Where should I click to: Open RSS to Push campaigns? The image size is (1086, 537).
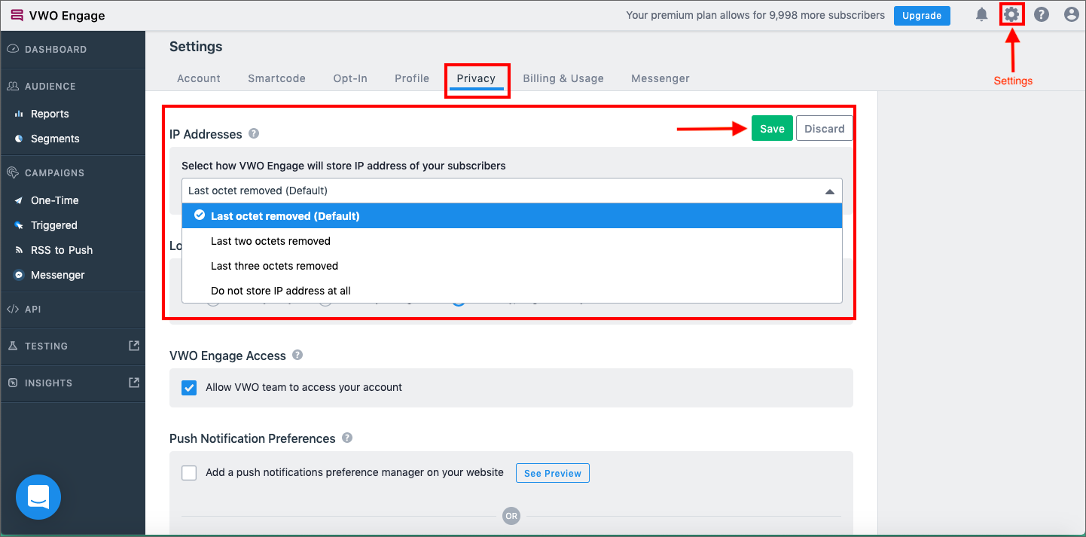pyautogui.click(x=62, y=250)
